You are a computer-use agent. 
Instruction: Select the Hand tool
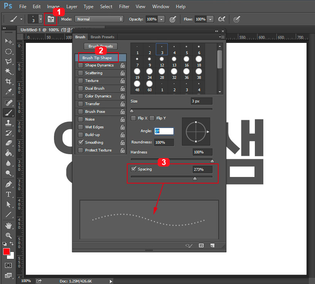[8, 225]
